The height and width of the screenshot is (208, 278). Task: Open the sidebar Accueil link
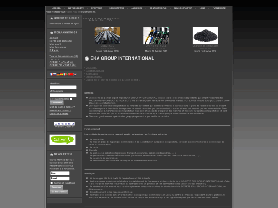coord(54,38)
